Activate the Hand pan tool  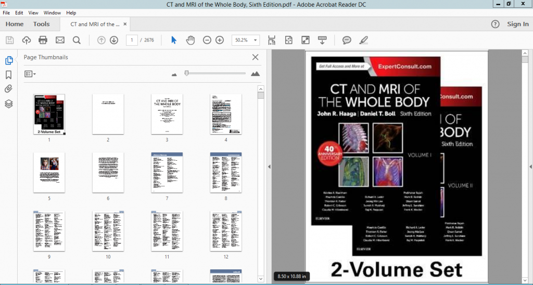click(191, 40)
